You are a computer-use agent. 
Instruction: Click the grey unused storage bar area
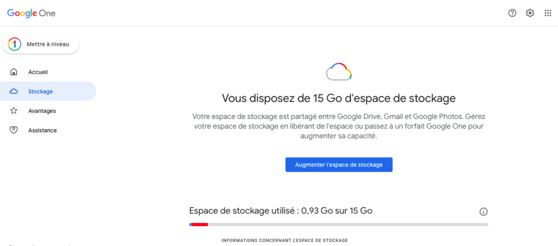348,225
